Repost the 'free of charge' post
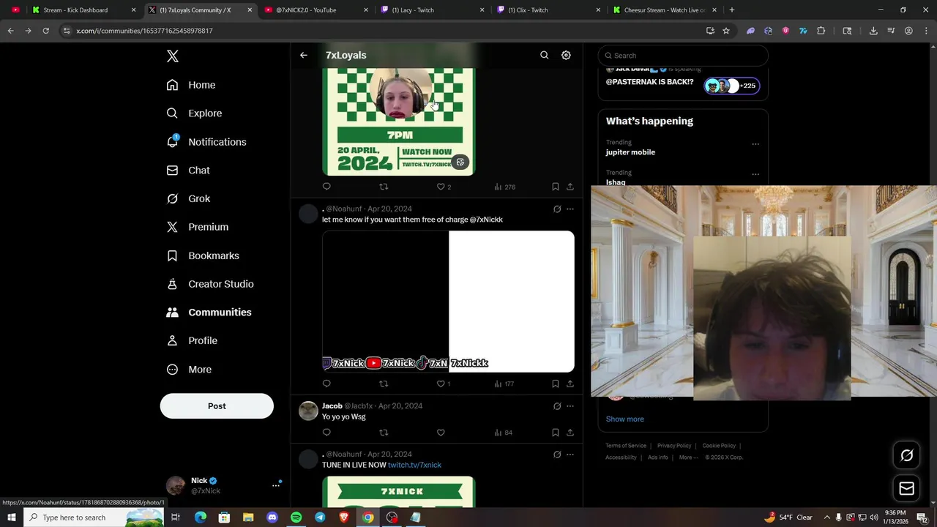The image size is (937, 527). (384, 384)
